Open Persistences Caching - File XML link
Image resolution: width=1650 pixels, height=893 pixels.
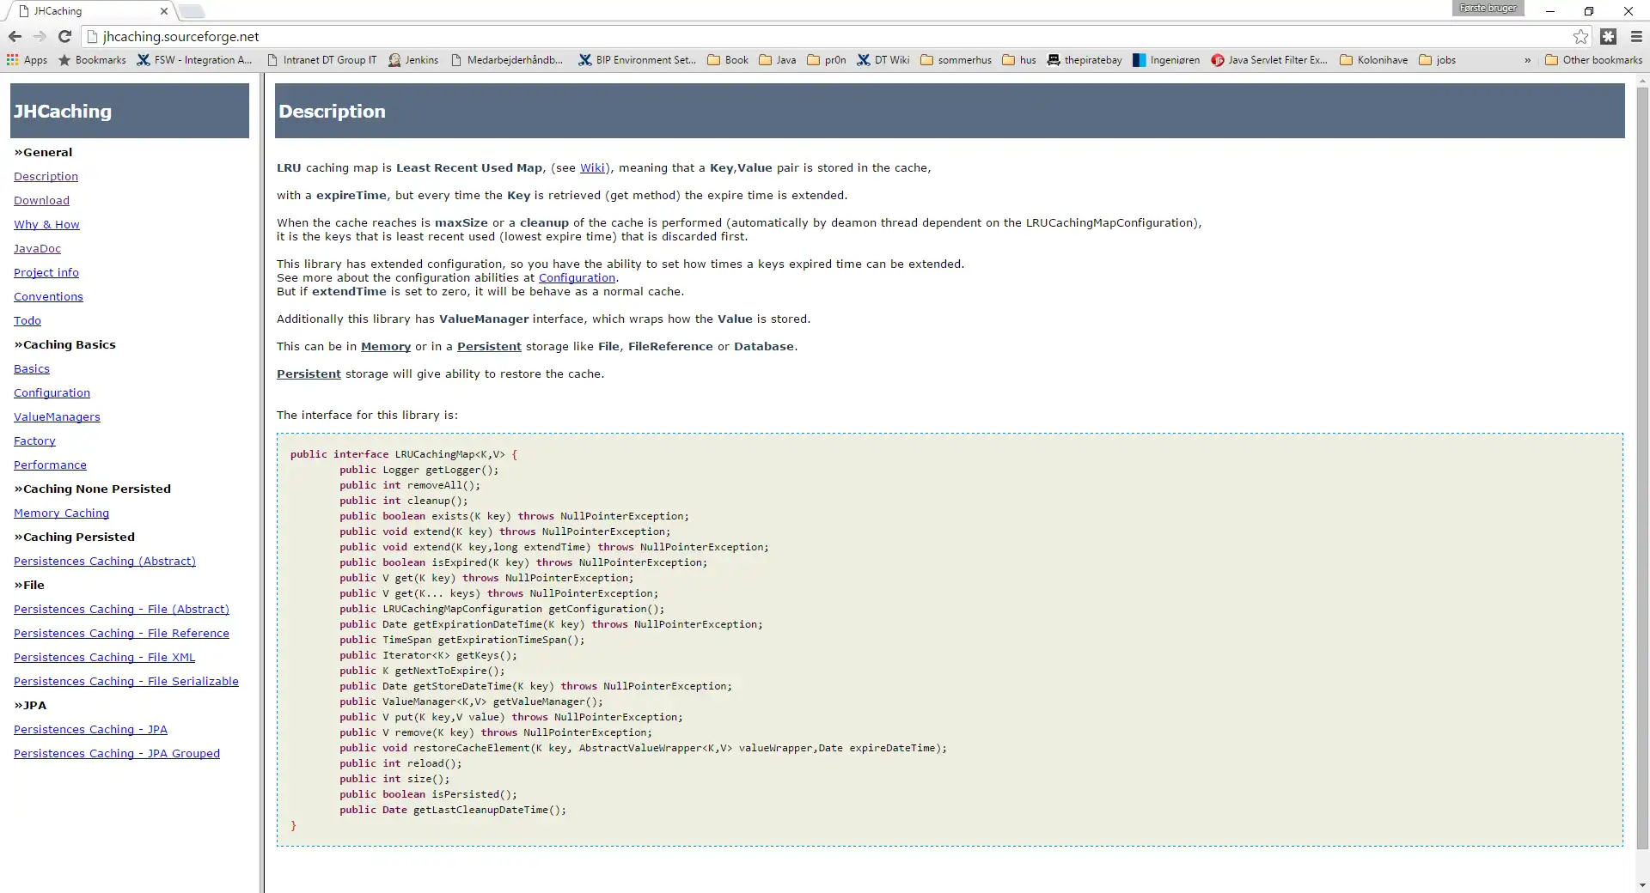104,657
